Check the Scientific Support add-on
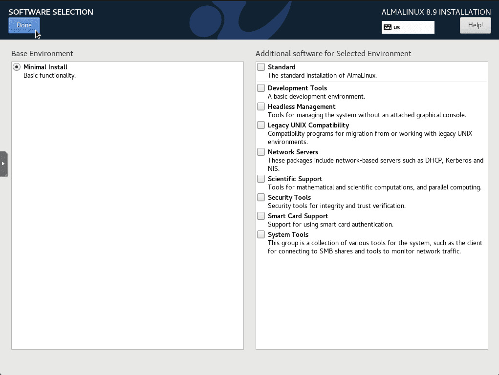The width and height of the screenshot is (499, 375). pyautogui.click(x=261, y=179)
